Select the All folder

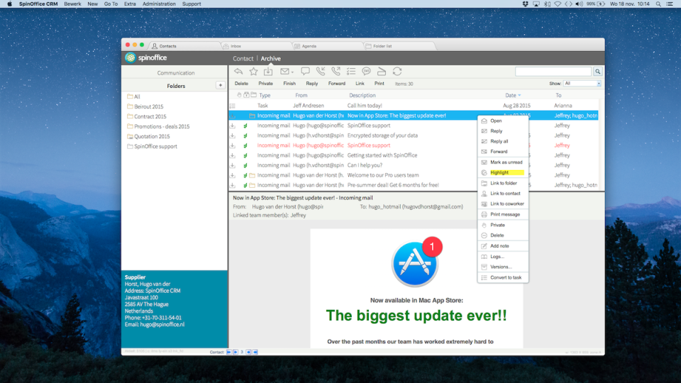(134, 96)
